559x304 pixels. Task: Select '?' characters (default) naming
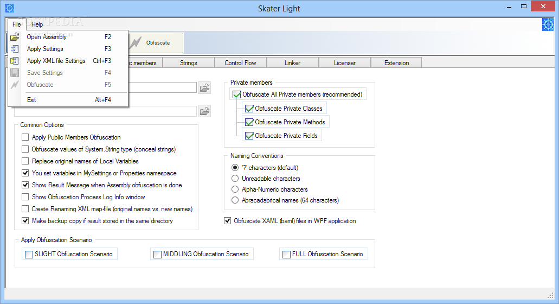pyautogui.click(x=235, y=167)
